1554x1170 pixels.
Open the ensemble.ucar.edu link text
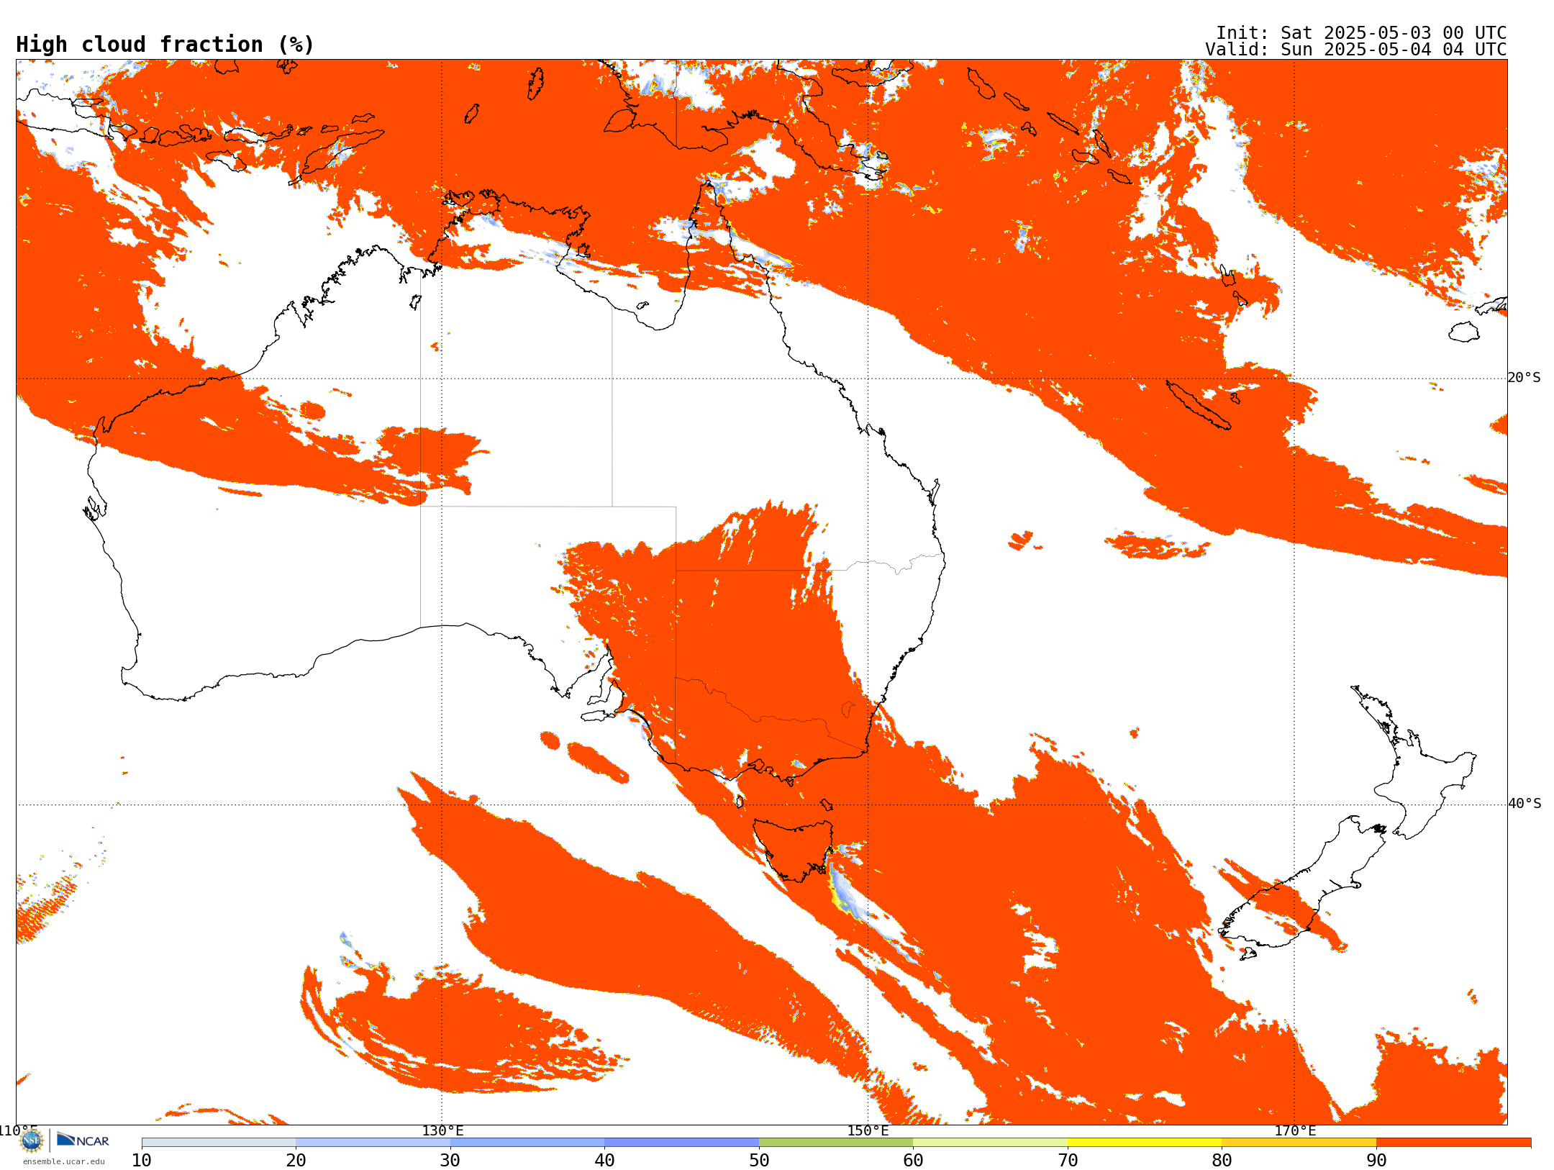pyautogui.click(x=64, y=1161)
